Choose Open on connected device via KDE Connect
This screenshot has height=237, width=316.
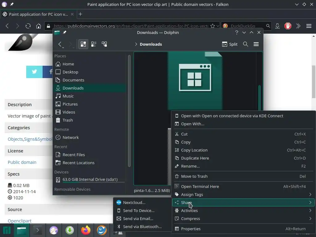[243, 116]
